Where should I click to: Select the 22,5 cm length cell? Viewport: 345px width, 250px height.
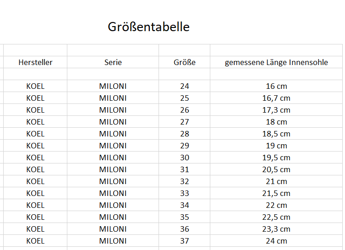(x=276, y=217)
